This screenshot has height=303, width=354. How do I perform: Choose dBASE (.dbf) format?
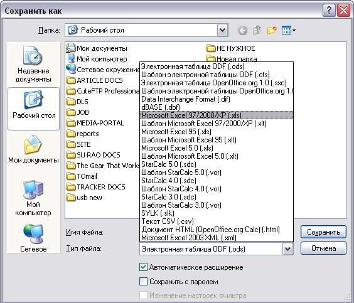point(217,107)
